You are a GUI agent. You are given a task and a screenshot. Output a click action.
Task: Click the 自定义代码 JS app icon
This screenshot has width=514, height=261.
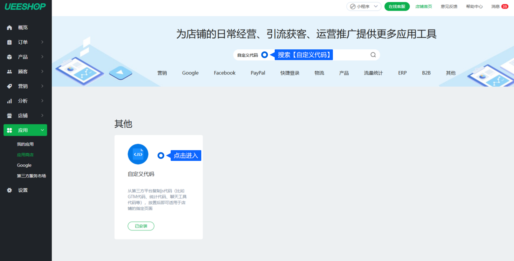[x=138, y=154]
